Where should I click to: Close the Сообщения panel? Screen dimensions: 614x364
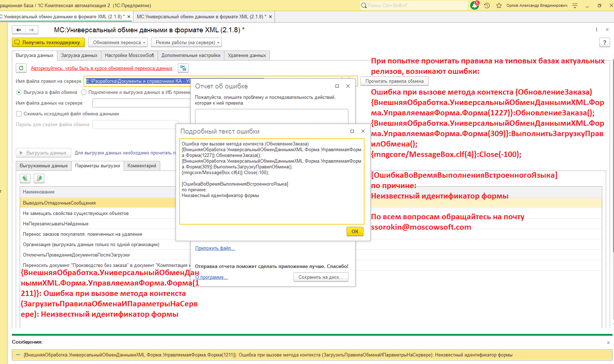[x=608, y=343]
